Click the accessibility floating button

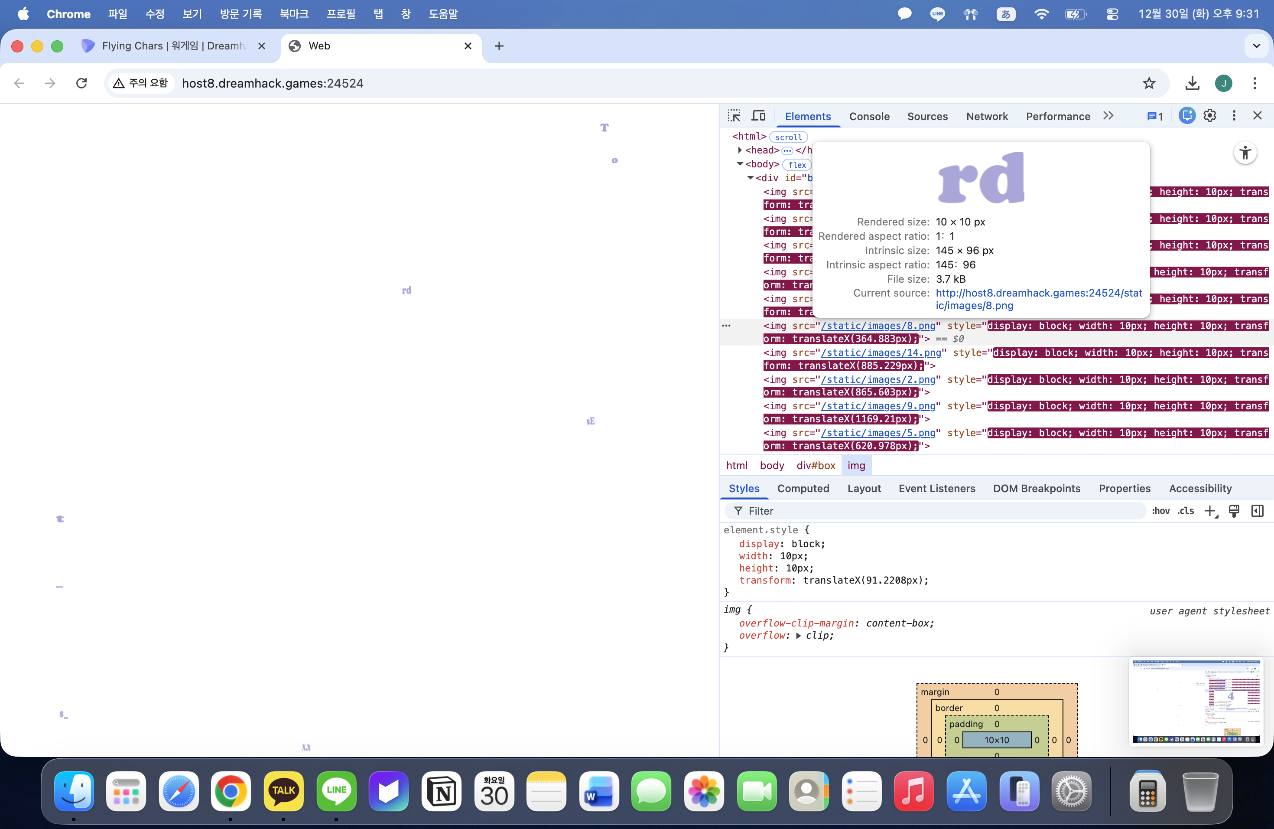click(1245, 153)
